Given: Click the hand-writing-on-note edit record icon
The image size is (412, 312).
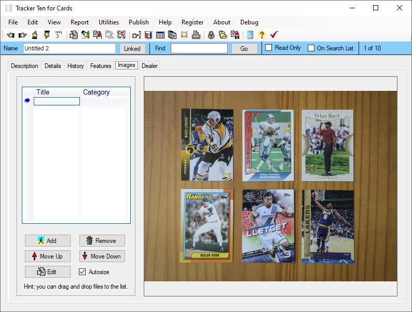Looking at the screenshot, I should [x=74, y=35].
